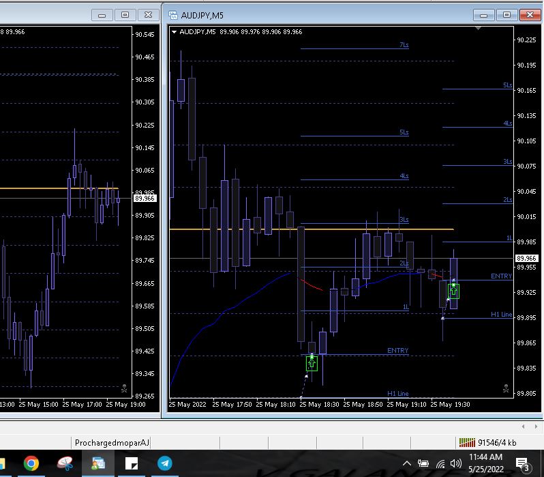Click the gray chart shift triangle marker
Screen dimensions: 544x477
(x=478, y=29)
